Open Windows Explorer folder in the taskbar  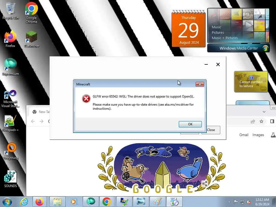click(x=57, y=202)
